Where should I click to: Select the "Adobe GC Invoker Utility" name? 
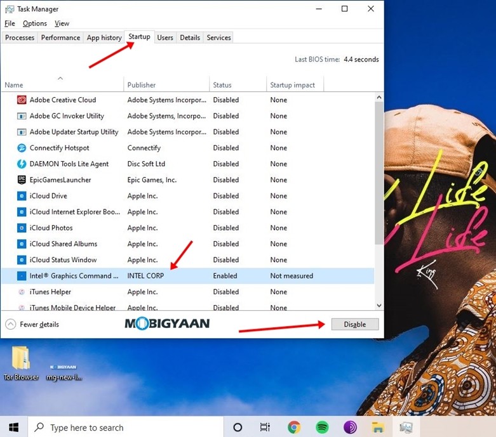[x=67, y=116]
